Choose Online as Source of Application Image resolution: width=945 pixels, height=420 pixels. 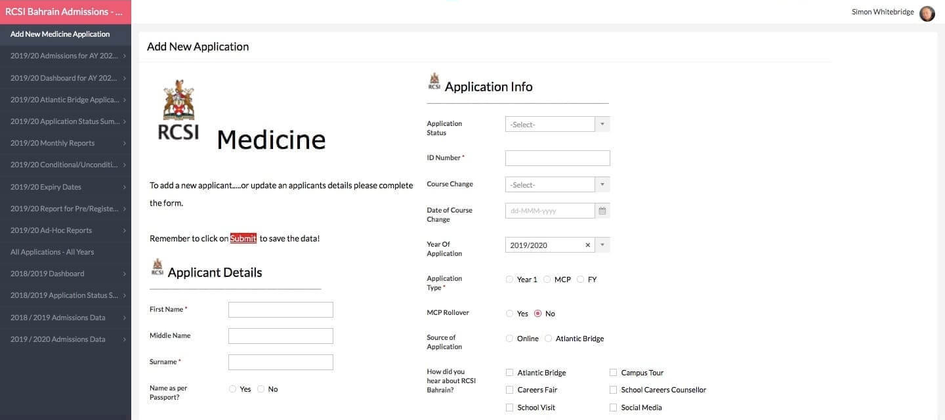pyautogui.click(x=509, y=339)
